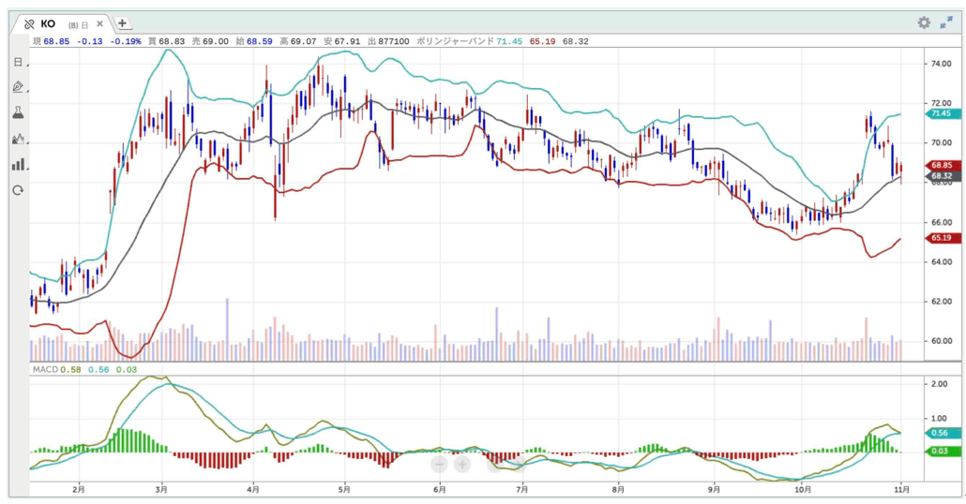The width and height of the screenshot is (966, 504).
Task: Click the red 68.85 current price tag
Action: click(942, 166)
